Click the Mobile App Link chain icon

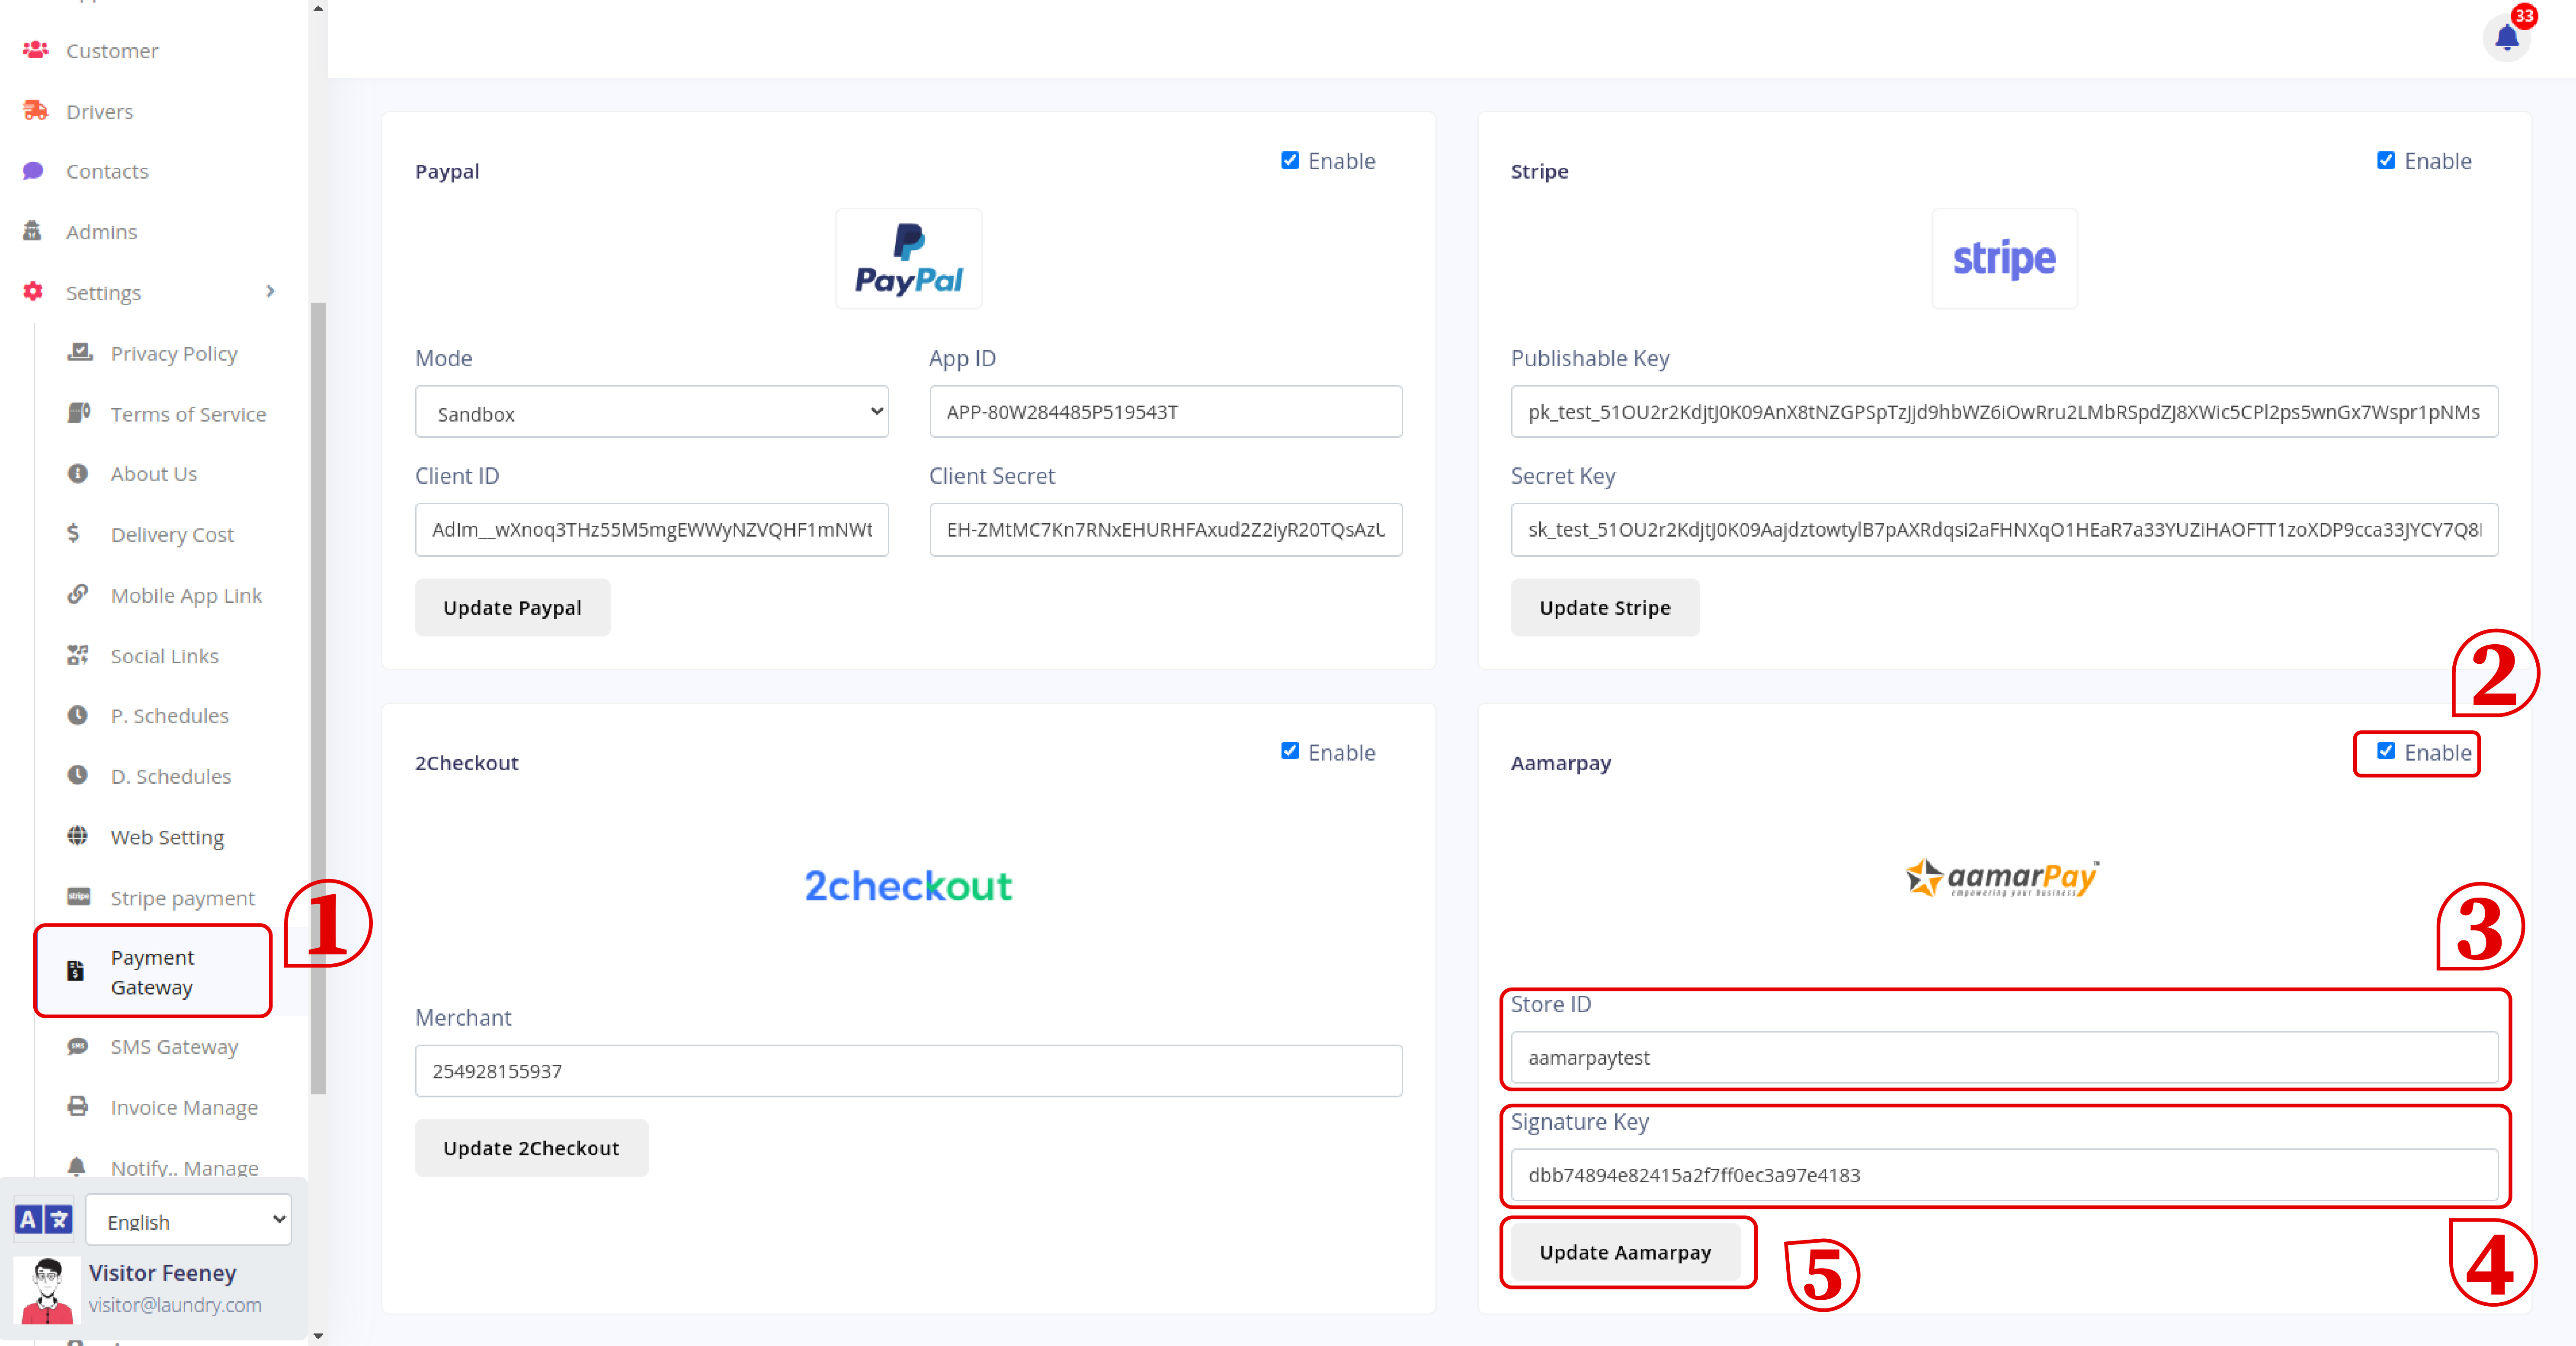78,594
